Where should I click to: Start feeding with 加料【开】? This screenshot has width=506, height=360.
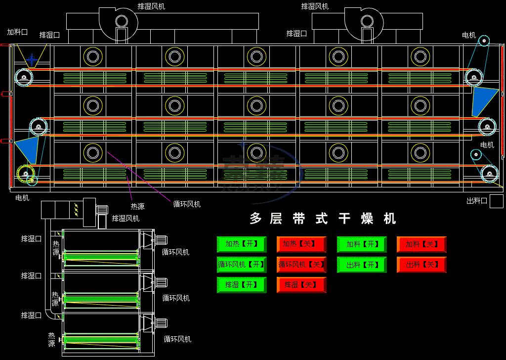pyautogui.click(x=362, y=244)
